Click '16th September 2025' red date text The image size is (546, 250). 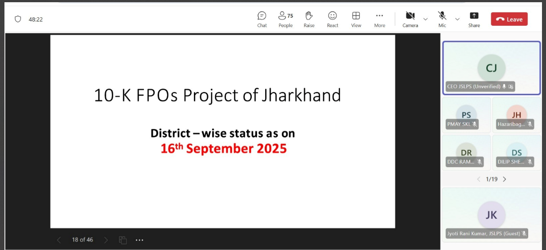pyautogui.click(x=223, y=148)
